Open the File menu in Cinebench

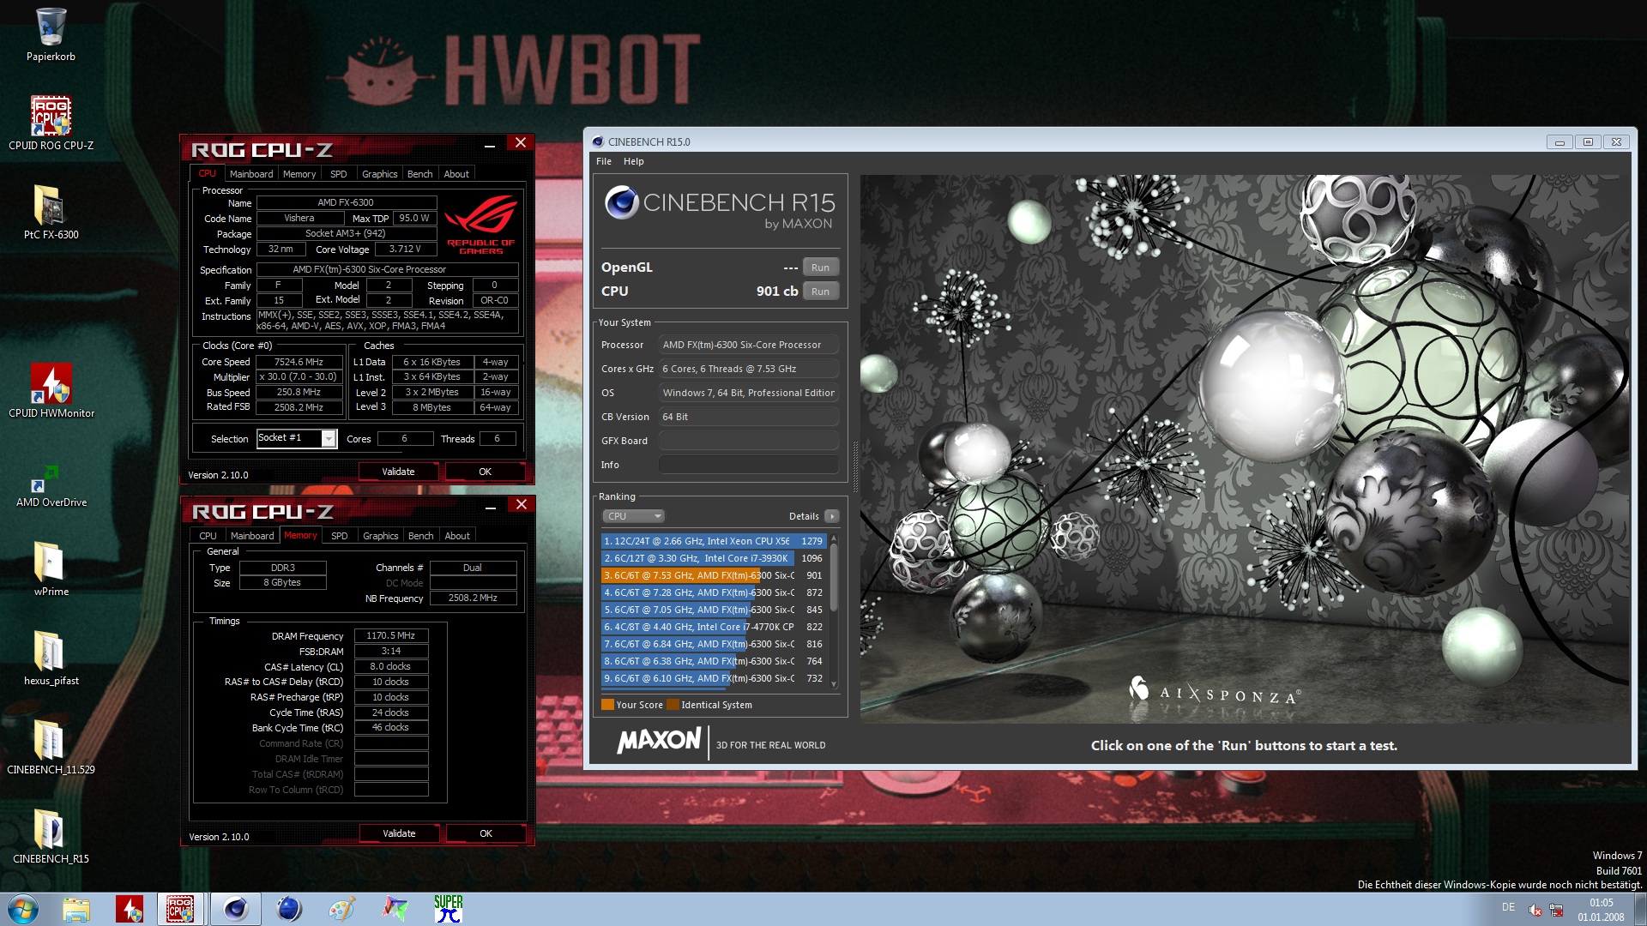(604, 161)
